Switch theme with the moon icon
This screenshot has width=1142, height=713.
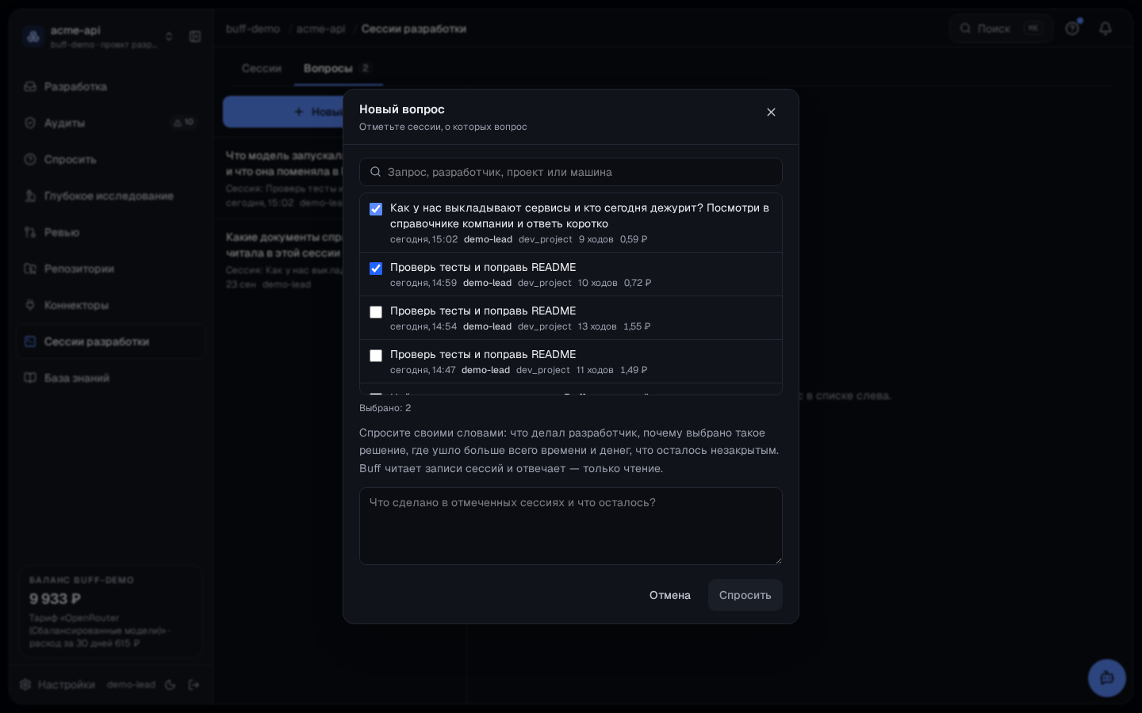pyautogui.click(x=170, y=684)
